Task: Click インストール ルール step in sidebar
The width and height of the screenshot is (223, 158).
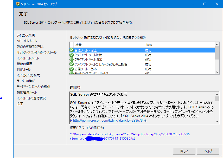Action: [x=28, y=58]
